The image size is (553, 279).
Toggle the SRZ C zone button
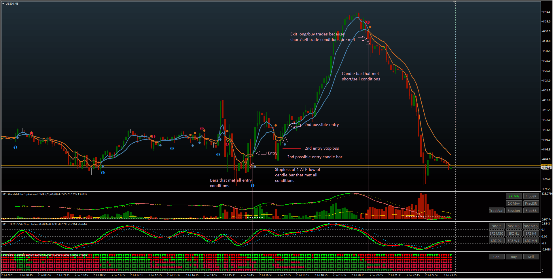click(497, 226)
